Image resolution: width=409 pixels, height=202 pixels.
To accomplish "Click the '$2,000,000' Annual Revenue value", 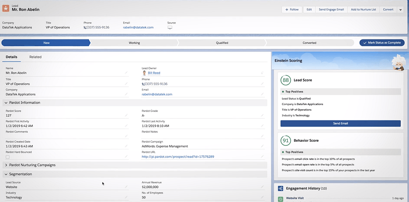I will (x=150, y=187).
